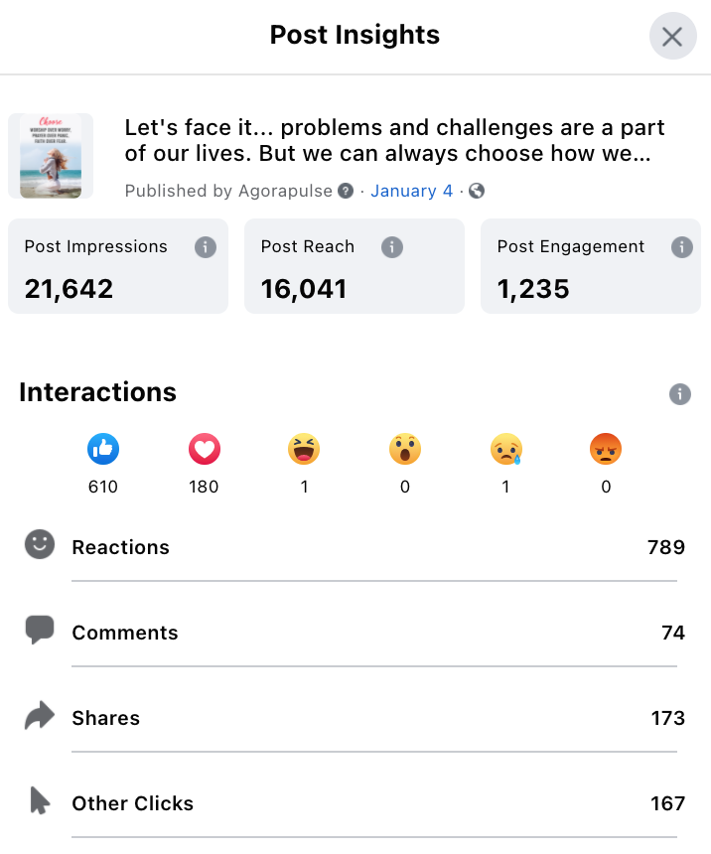Click the Wow surprised reaction icon
The image size is (711, 854).
405,449
